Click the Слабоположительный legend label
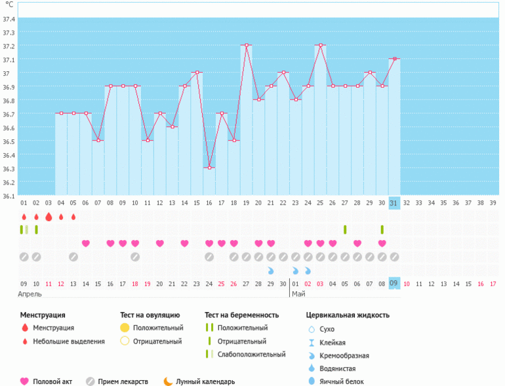505x386 pixels. 252,355
